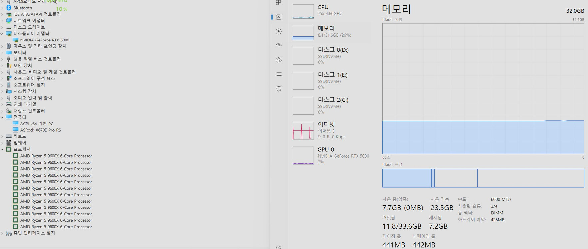Click the 7.2GB cached value
Viewport: 588px width, 249px height.
pos(438,226)
